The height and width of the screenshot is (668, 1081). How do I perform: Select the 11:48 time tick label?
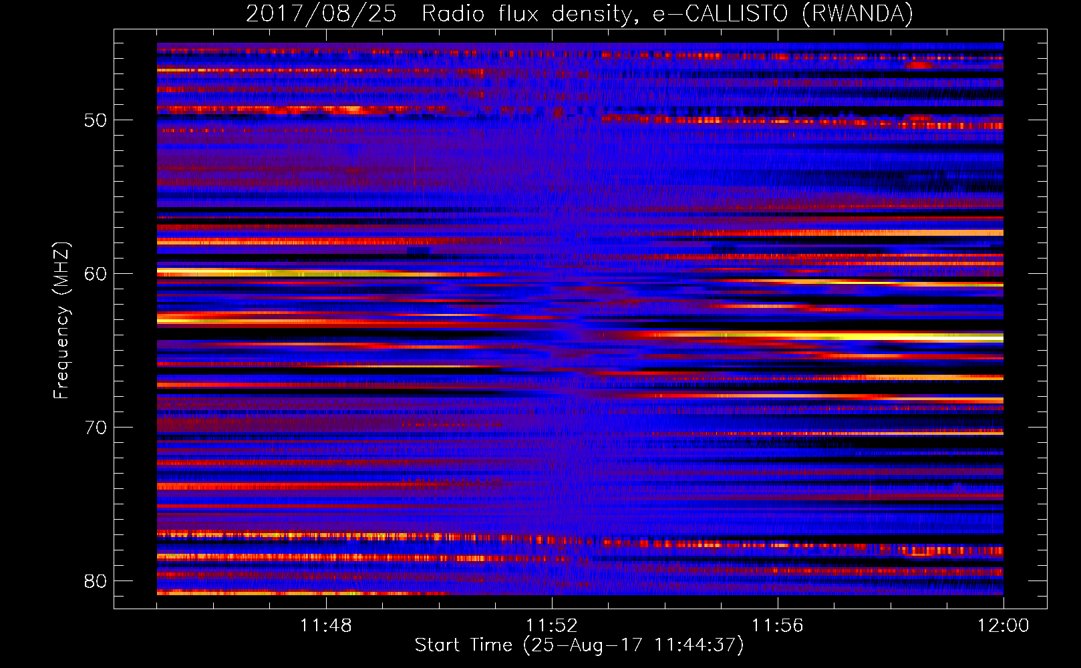[x=325, y=626]
